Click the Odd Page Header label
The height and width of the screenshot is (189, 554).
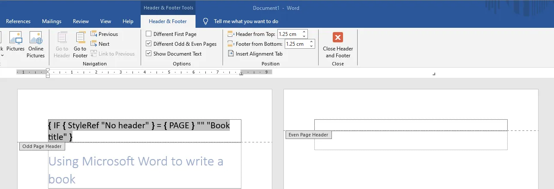pyautogui.click(x=42, y=146)
